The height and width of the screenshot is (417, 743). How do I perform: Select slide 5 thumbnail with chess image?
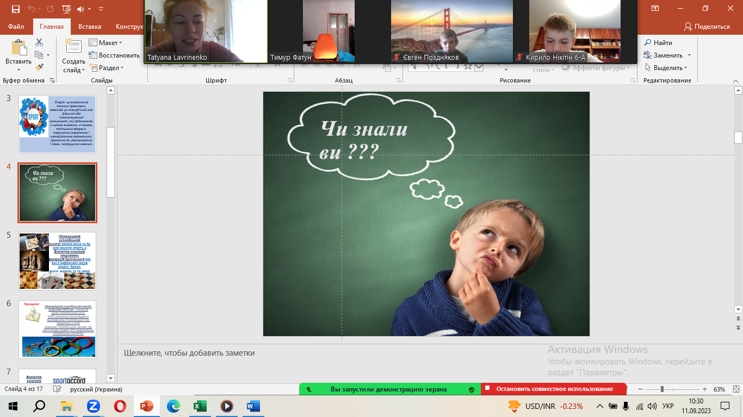pyautogui.click(x=57, y=261)
